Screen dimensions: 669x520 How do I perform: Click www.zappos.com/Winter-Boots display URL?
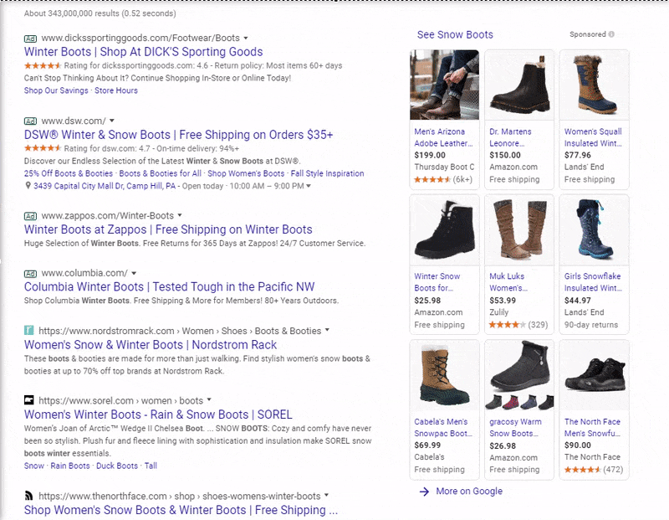108,216
